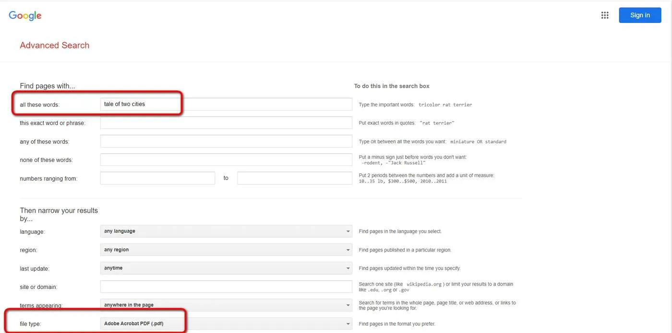The height and width of the screenshot is (333, 672).
Task: Expand the last update dropdown
Action: 226,268
